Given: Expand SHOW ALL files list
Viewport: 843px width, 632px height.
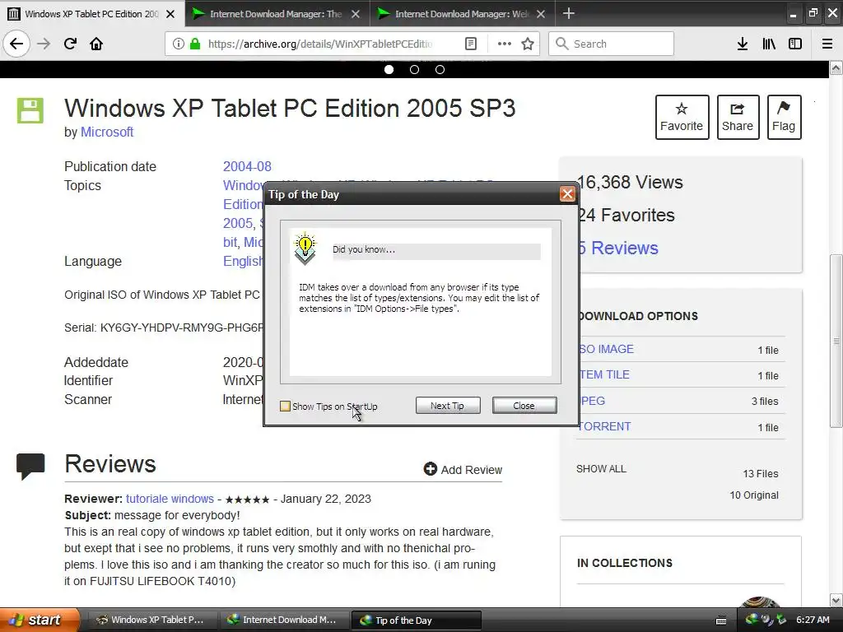Looking at the screenshot, I should click(601, 468).
